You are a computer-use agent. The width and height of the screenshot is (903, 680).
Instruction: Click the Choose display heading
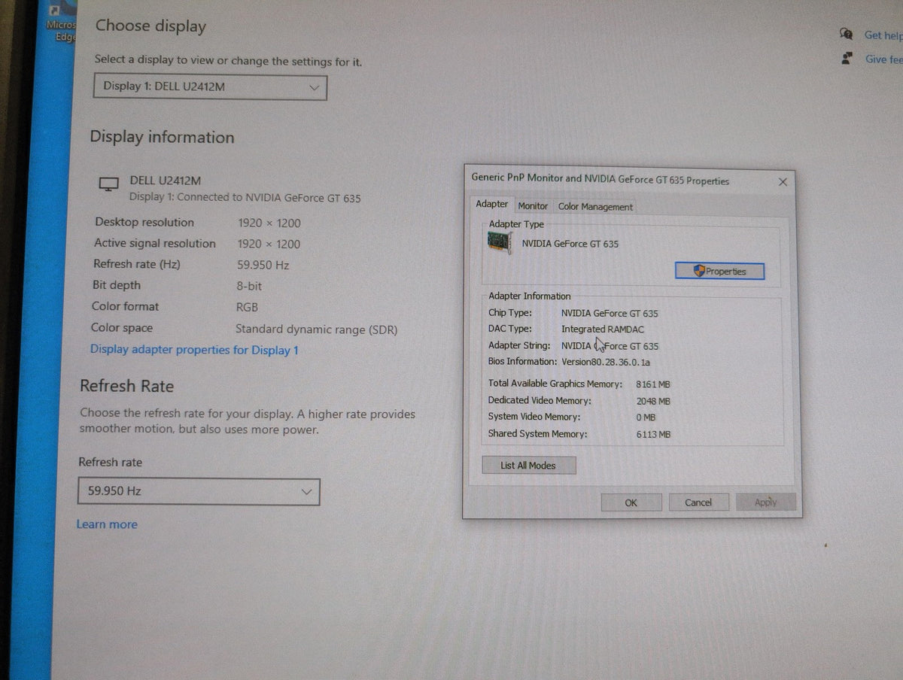click(x=150, y=26)
